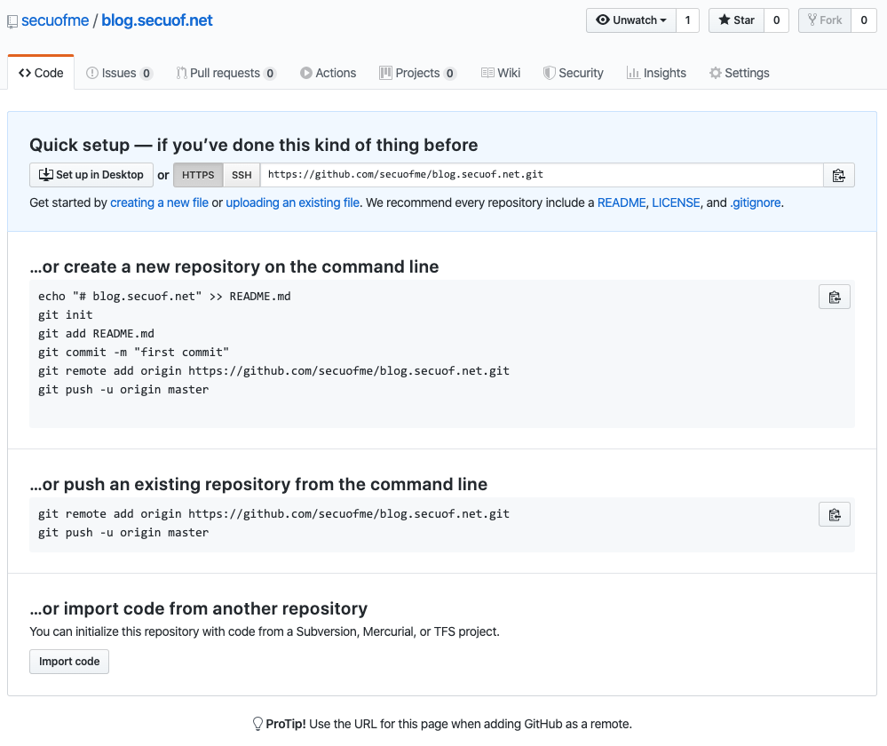Screen dimensions: 887x746
Task: Click the repository book icon beside secuofme
Action: click(12, 21)
